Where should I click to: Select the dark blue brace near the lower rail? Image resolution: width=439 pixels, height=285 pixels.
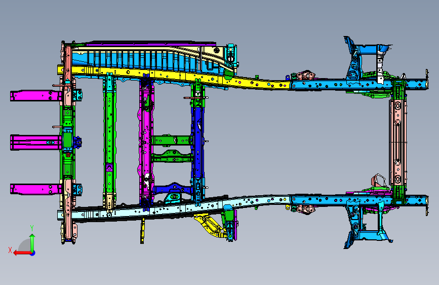tap(173, 189)
